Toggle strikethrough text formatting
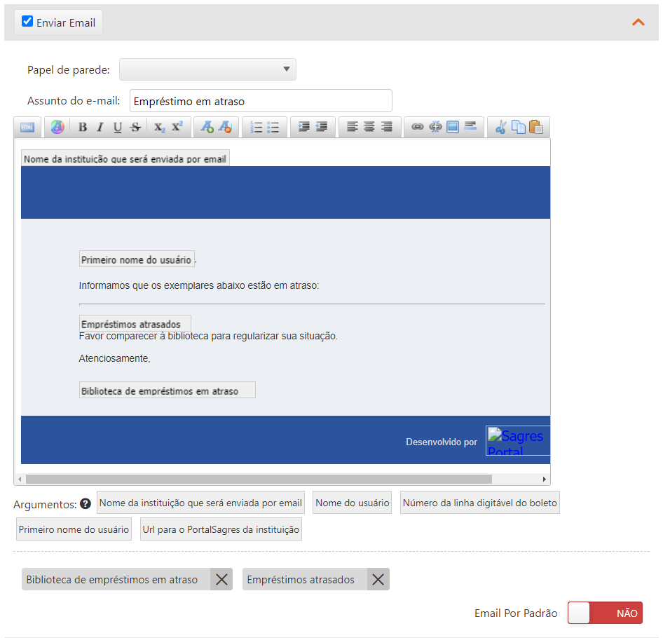This screenshot has height=638, width=663. coord(135,127)
